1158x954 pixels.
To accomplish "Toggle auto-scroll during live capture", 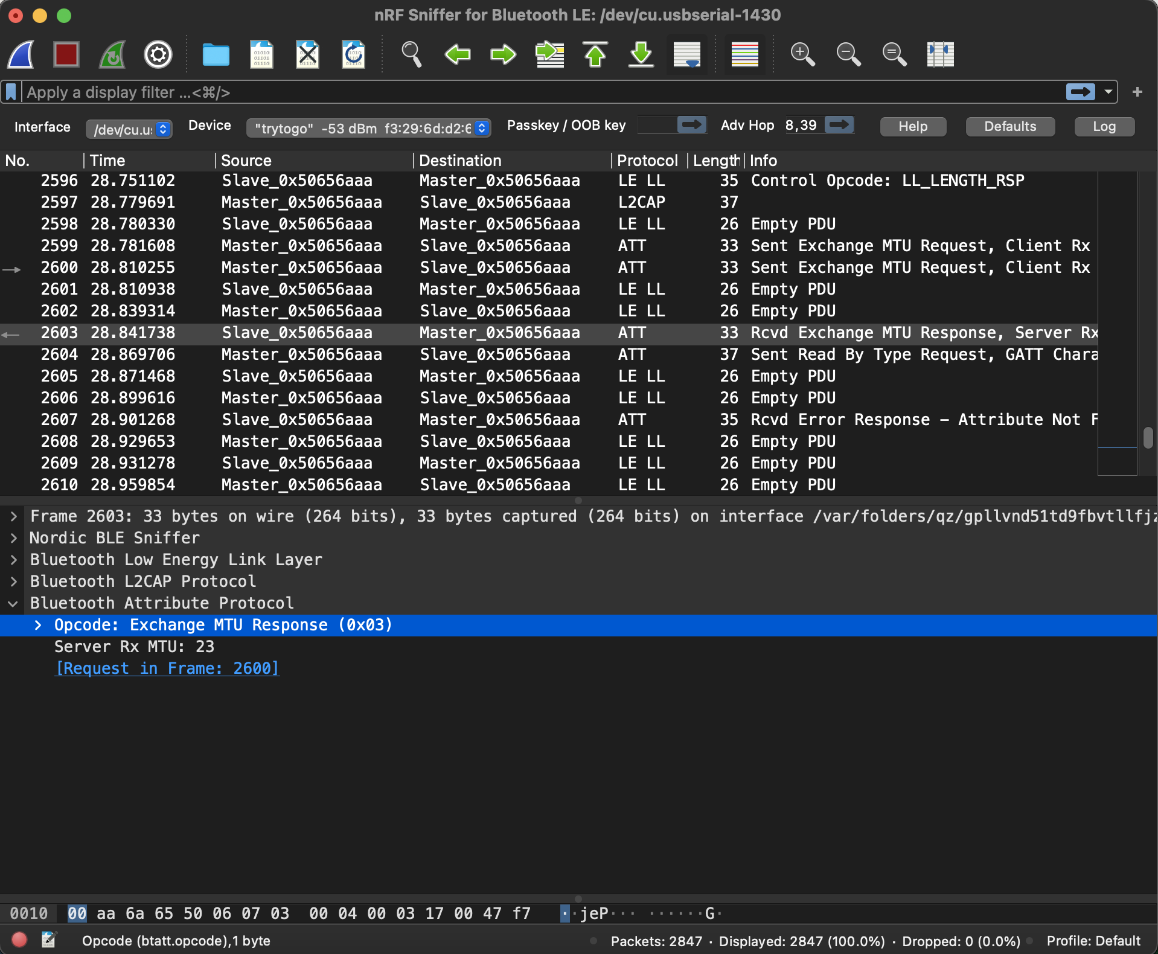I will pyautogui.click(x=687, y=54).
